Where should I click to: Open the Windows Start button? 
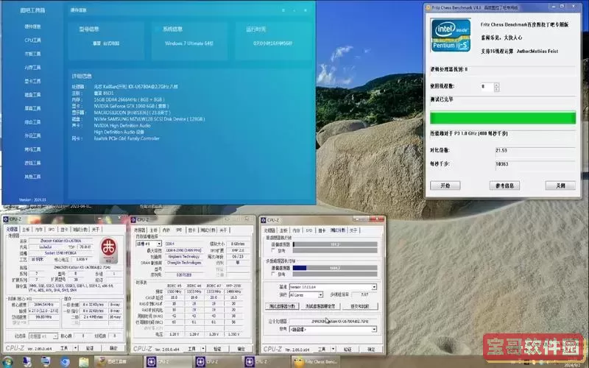7,361
